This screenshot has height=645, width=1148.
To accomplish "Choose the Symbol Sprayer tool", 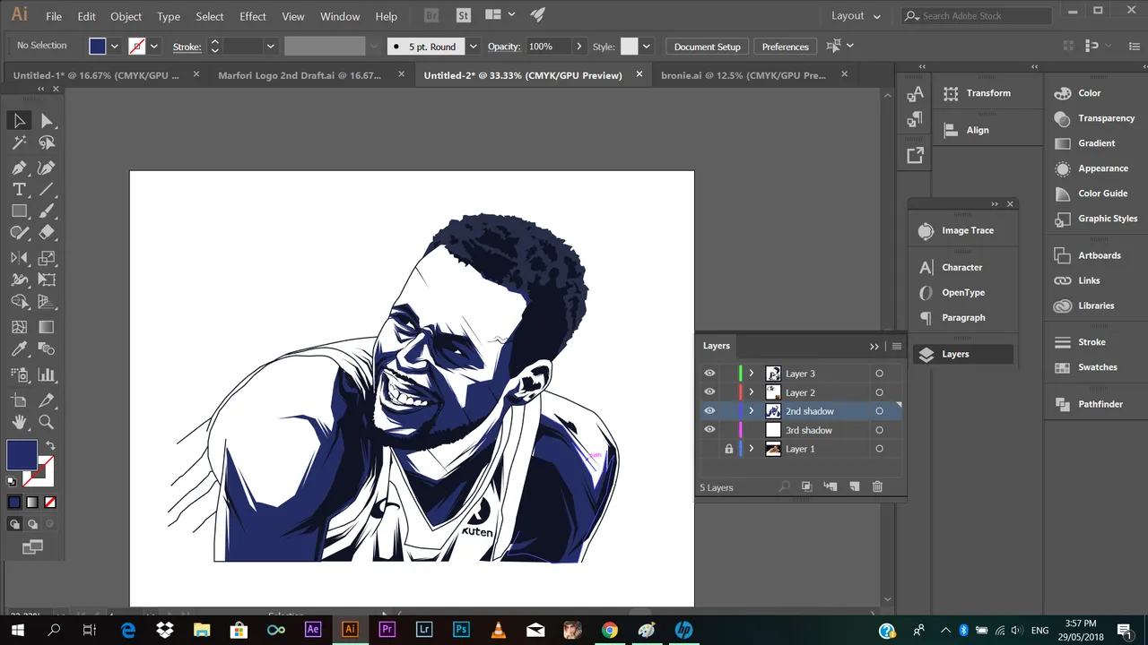I will (x=19, y=374).
